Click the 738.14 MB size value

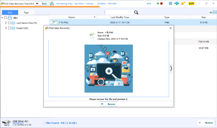[x=203, y=42]
